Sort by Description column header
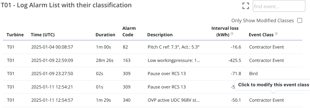This screenshot has height=108, width=310. 160,35
